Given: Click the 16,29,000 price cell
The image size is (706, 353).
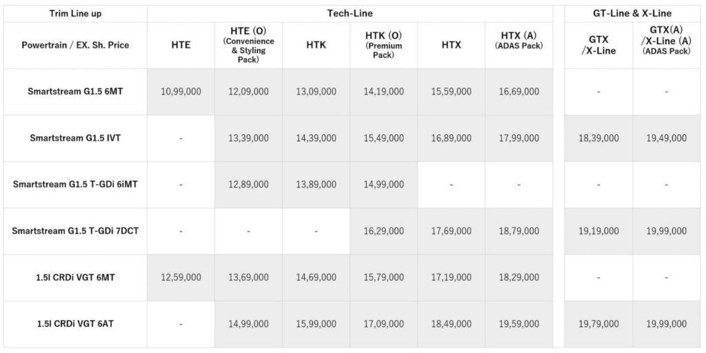Looking at the screenshot, I should (383, 230).
